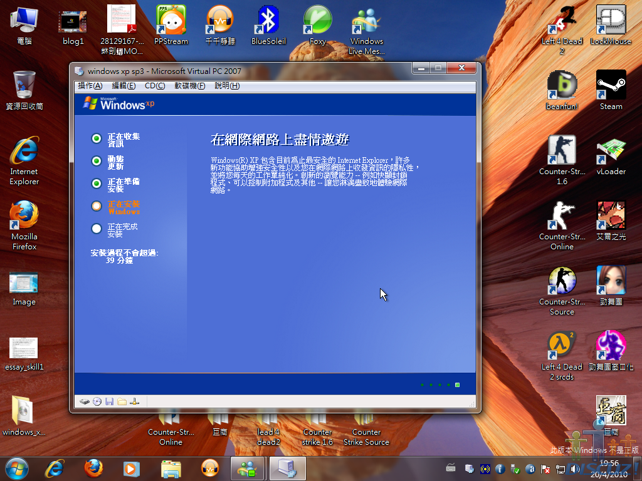Click the setup progress dots indicator
Viewport: 642px width, 481px height.
(440, 385)
